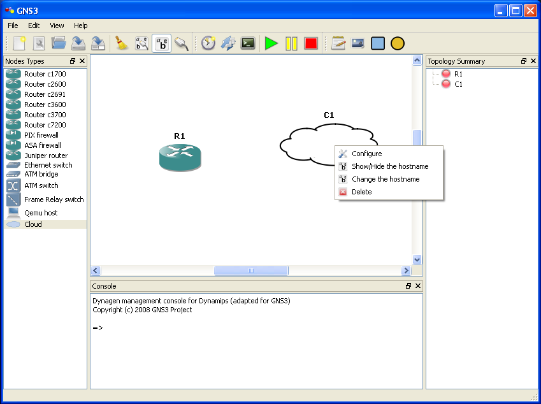Click canvas horizontal scrollbar right arrow
This screenshot has width=541, height=404.
click(406, 270)
